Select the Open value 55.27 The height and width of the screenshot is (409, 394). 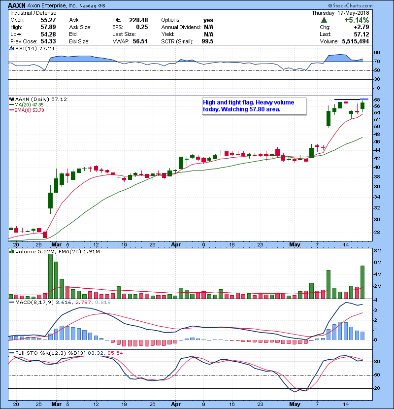[48, 20]
